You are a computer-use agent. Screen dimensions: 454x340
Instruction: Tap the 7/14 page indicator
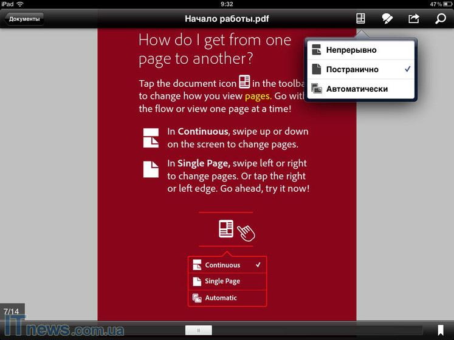[x=12, y=311]
